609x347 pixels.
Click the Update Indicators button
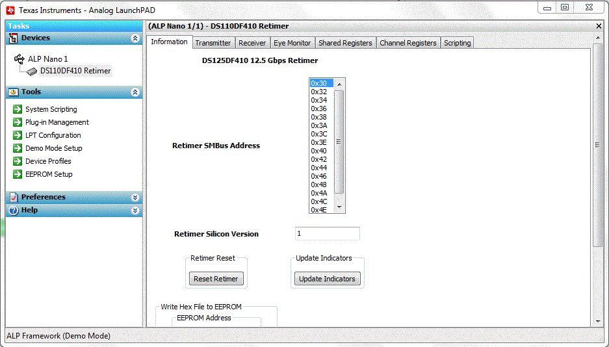(x=327, y=279)
